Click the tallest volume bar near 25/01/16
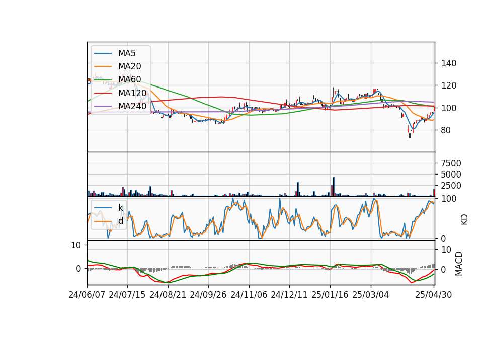Image resolution: width=483 pixels, height=347 pixels. coord(334,187)
